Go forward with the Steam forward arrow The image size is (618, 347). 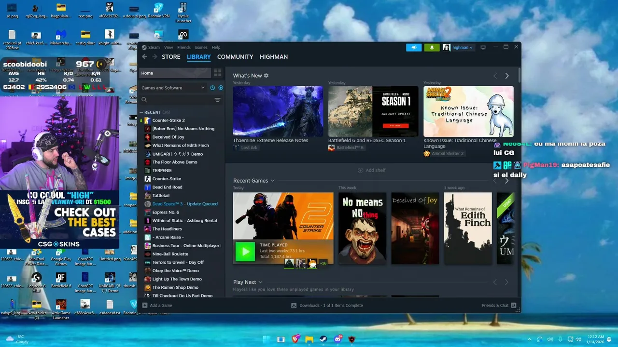[154, 57]
